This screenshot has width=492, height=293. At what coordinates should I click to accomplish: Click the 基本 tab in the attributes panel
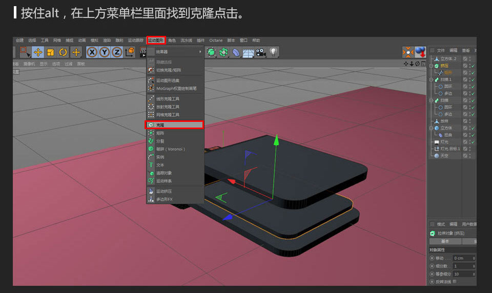pyautogui.click(x=445, y=241)
